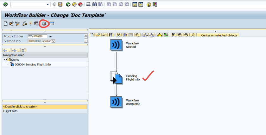Create new workflow with blank page icon

(x=6, y=23)
